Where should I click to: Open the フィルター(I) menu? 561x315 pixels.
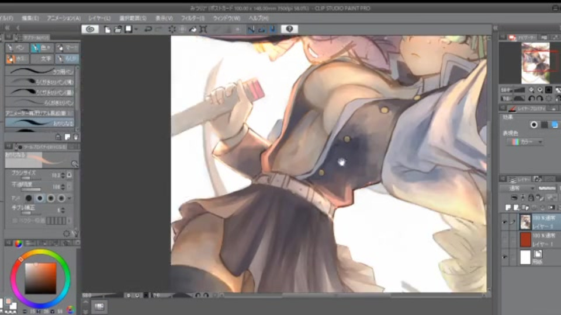pos(192,18)
